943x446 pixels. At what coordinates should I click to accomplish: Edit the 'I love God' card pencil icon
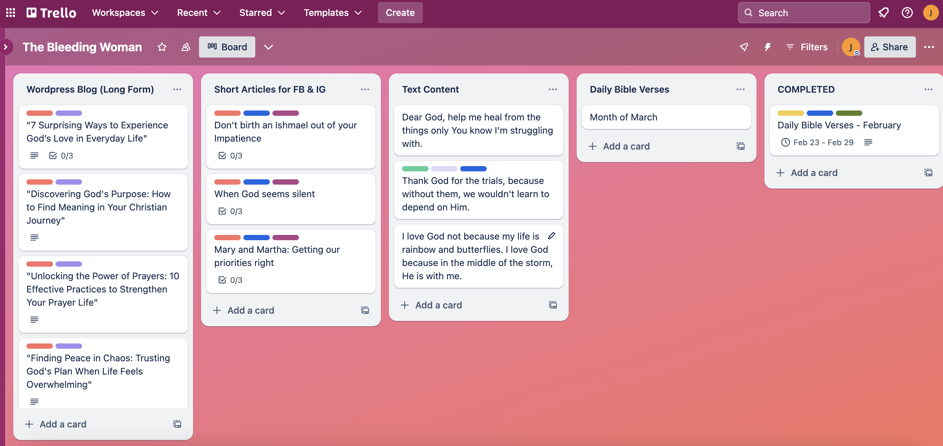click(x=551, y=236)
